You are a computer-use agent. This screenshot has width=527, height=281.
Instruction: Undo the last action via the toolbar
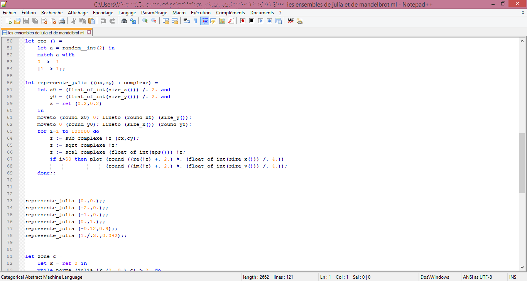[x=103, y=21]
